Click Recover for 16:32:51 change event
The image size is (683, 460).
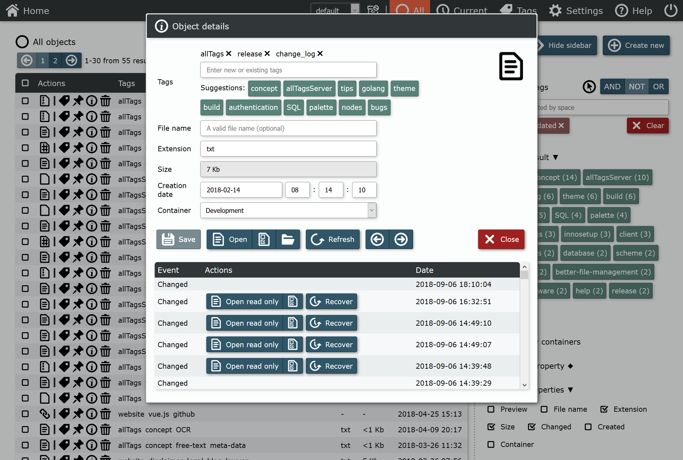point(331,302)
